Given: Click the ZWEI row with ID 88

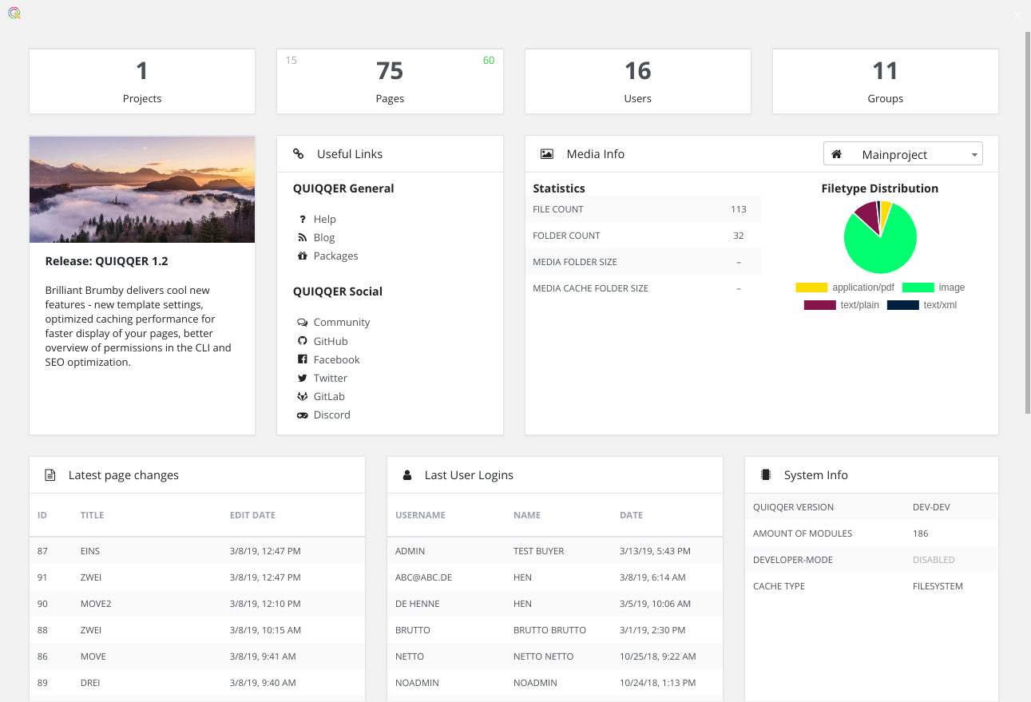Looking at the screenshot, I should pos(197,630).
